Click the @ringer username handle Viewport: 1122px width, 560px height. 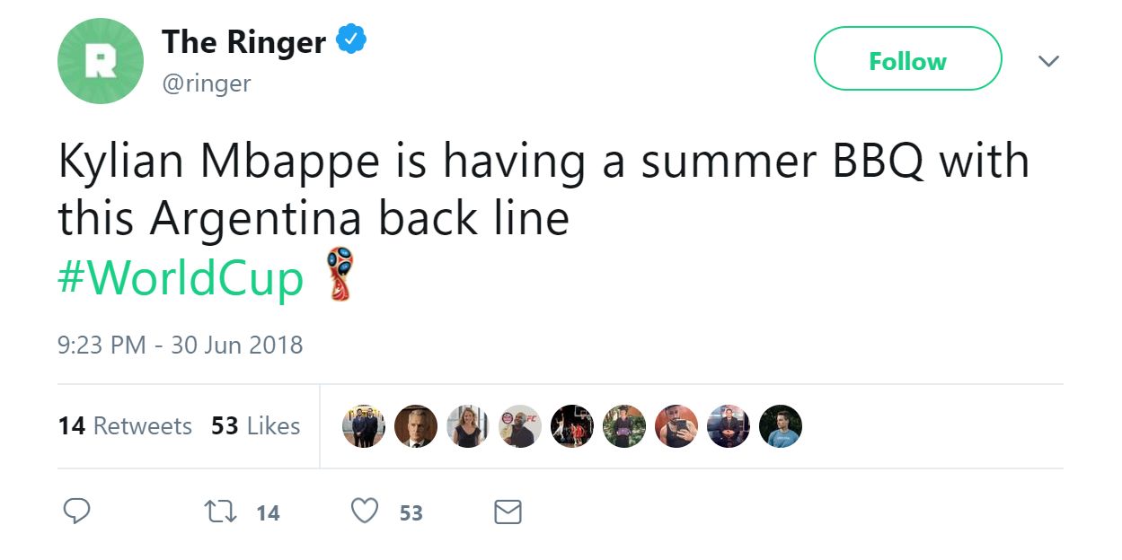coord(208,83)
